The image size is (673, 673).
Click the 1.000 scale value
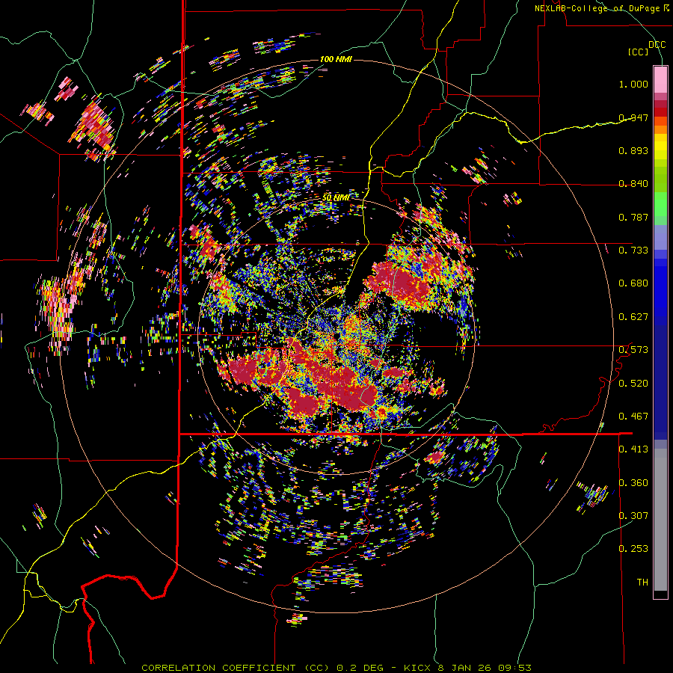pos(633,84)
